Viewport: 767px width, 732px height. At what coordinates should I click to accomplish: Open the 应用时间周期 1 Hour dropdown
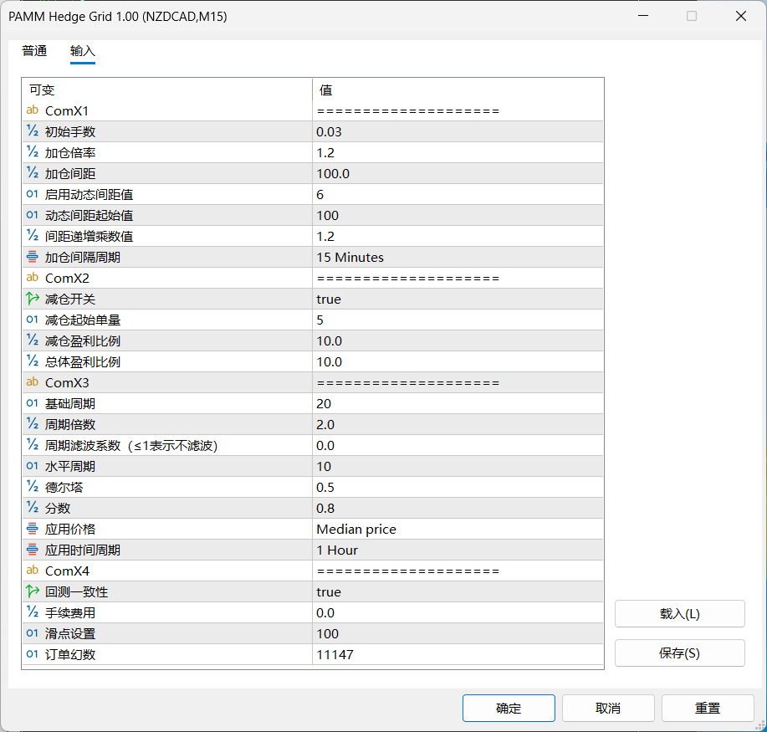[x=458, y=550]
